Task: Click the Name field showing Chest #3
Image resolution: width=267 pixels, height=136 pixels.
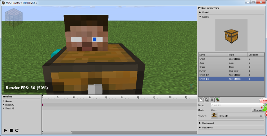Action: pyautogui.click(x=236, y=105)
